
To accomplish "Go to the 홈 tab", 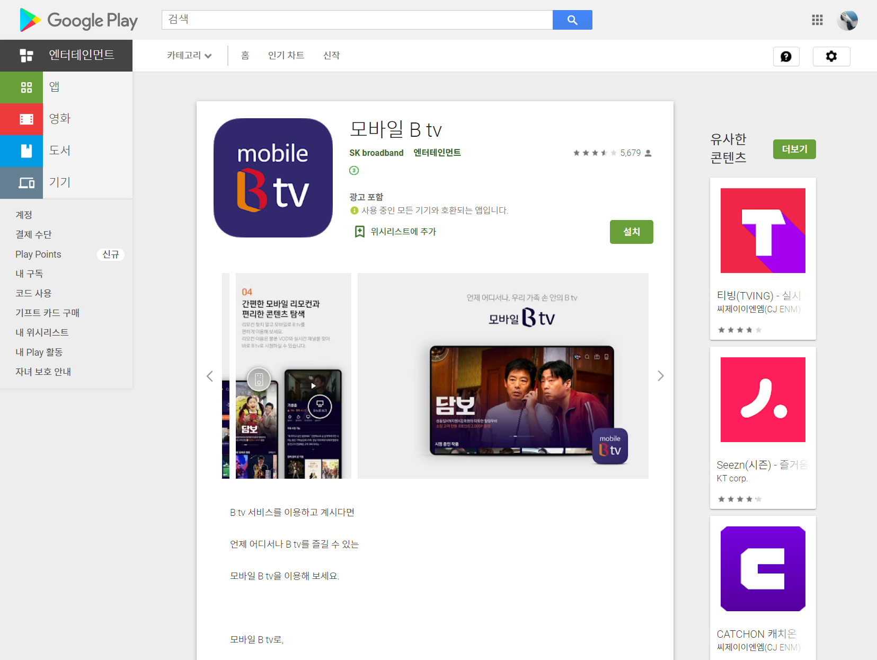I will (245, 55).
